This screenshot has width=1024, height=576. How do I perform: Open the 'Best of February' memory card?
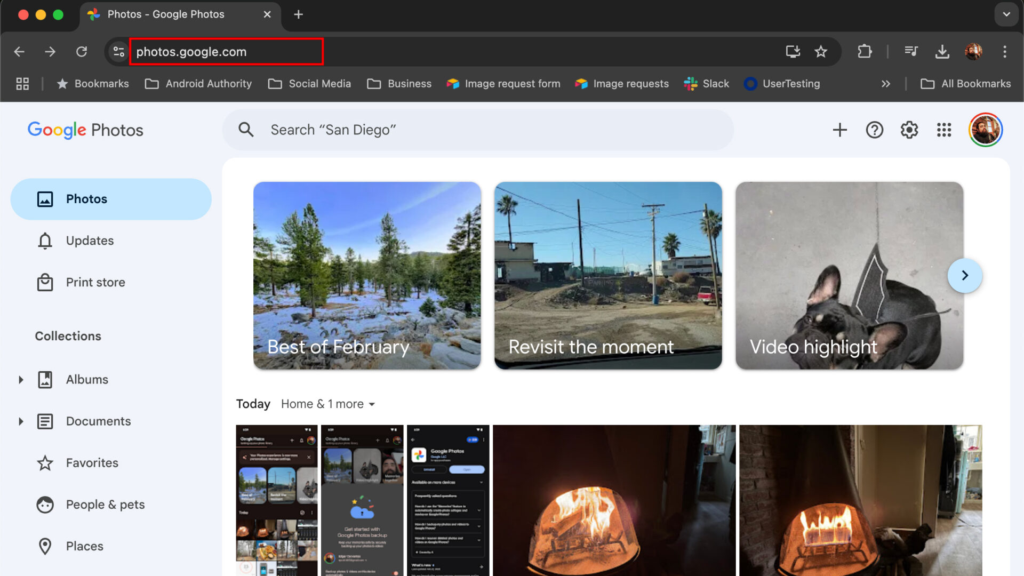(367, 276)
